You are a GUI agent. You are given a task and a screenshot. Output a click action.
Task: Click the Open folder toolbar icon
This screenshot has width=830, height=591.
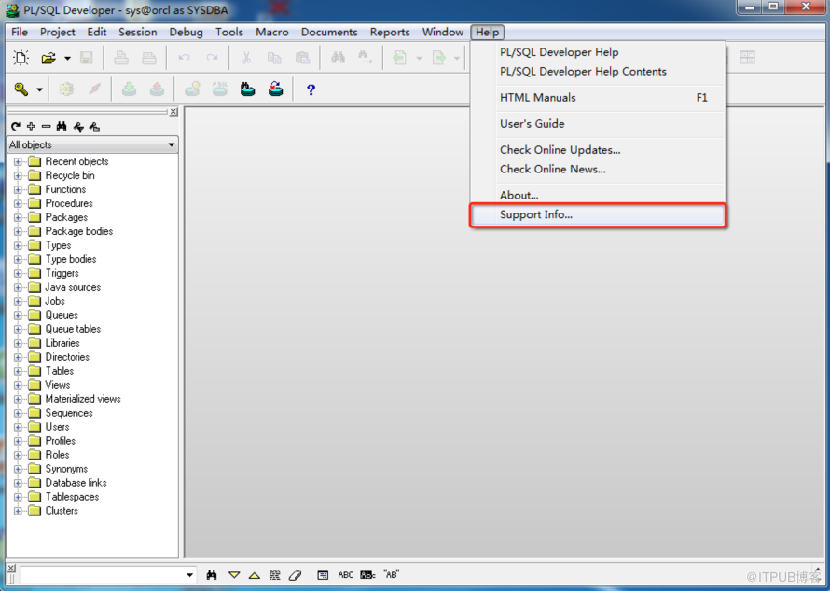click(x=48, y=58)
